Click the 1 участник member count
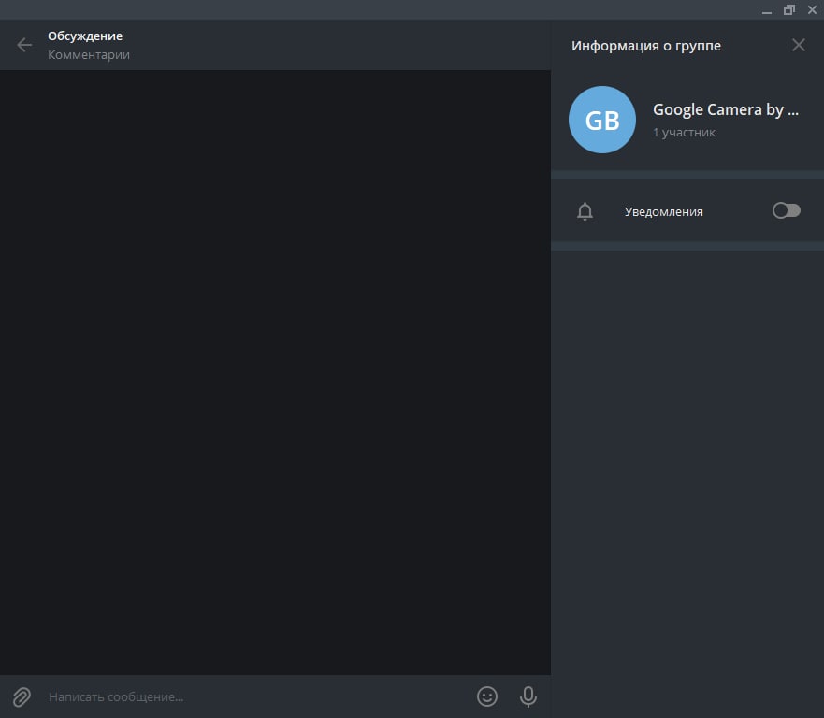Viewport: 824px width, 718px height. [684, 133]
